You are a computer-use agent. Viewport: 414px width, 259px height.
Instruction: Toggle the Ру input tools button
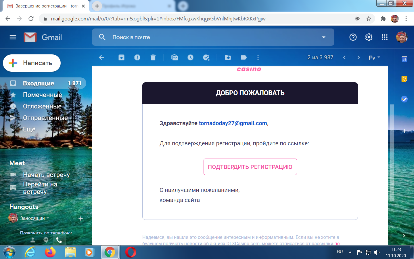(x=372, y=58)
